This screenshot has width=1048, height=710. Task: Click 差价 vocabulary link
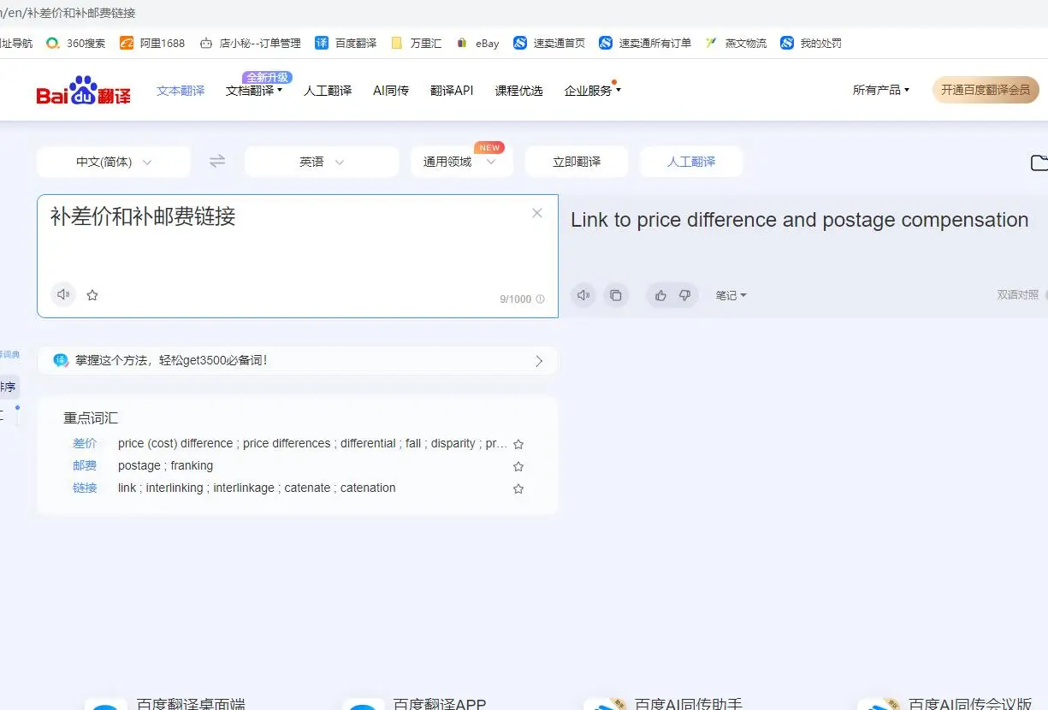point(85,443)
